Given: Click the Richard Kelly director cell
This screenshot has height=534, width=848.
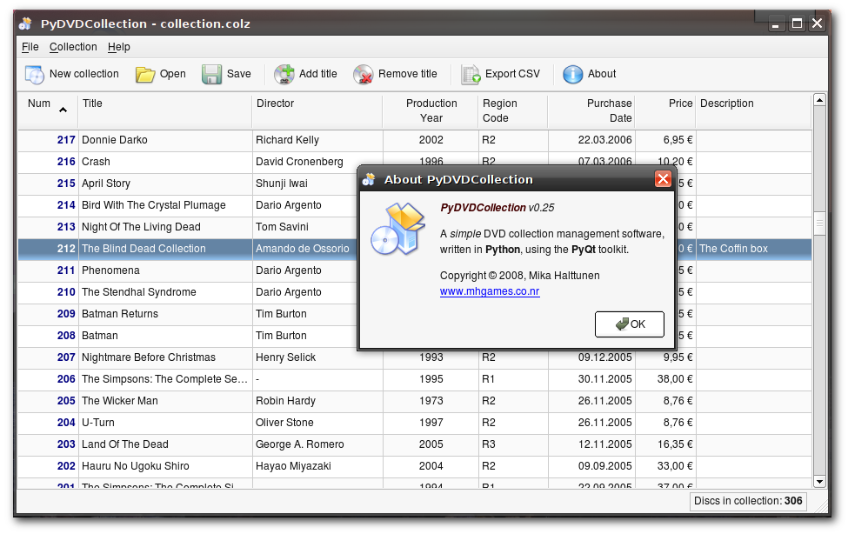Looking at the screenshot, I should click(x=317, y=140).
